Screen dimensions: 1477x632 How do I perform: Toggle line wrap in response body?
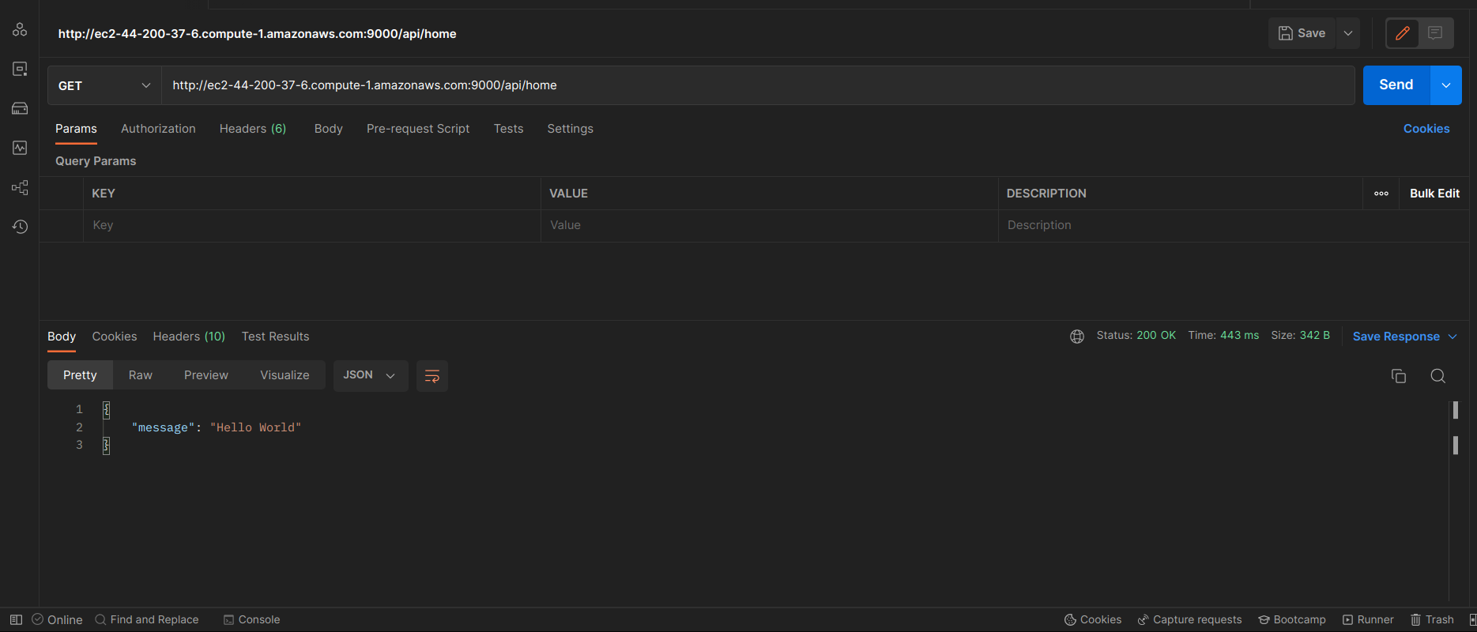(x=431, y=376)
